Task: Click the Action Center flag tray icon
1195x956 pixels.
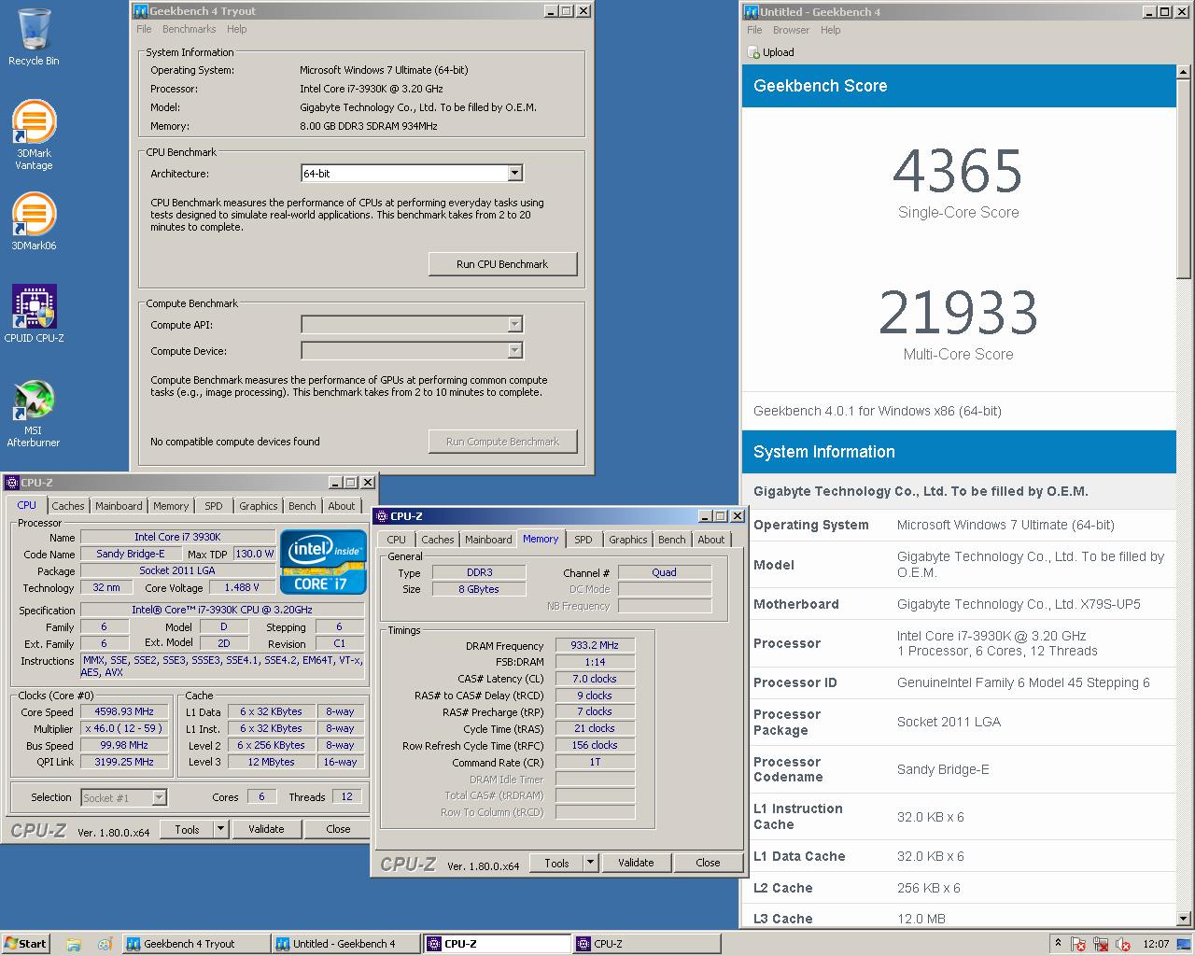Action: click(x=1078, y=944)
